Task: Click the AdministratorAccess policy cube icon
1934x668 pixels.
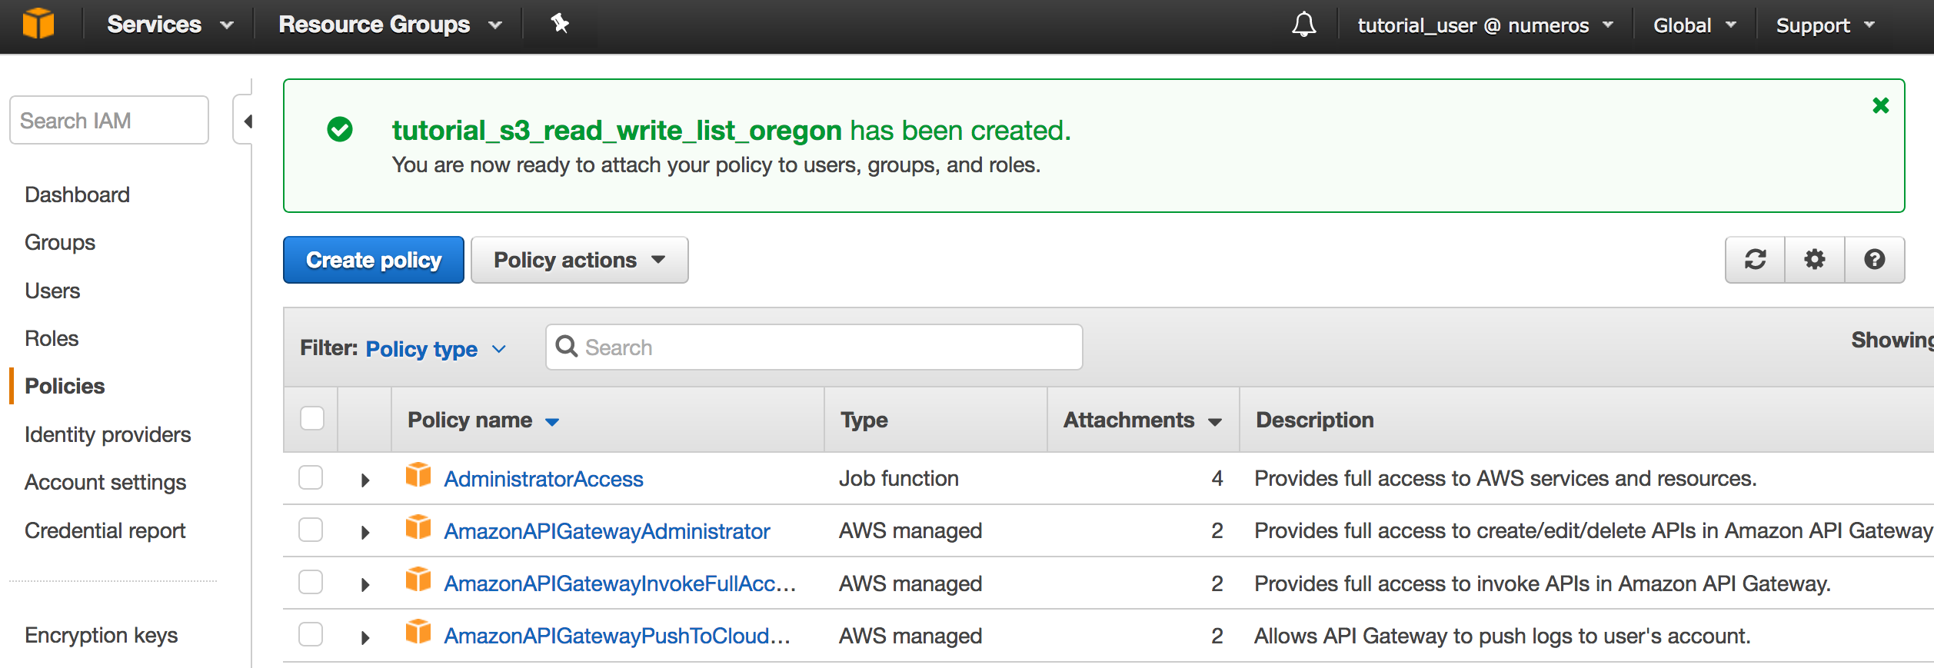Action: click(x=418, y=476)
